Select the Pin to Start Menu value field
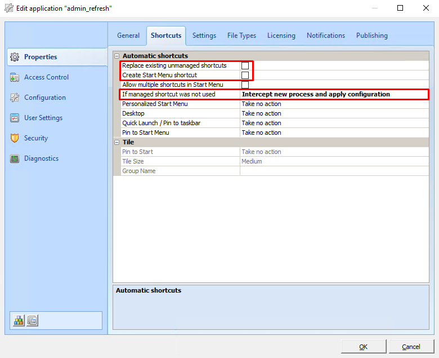 [x=334, y=132]
